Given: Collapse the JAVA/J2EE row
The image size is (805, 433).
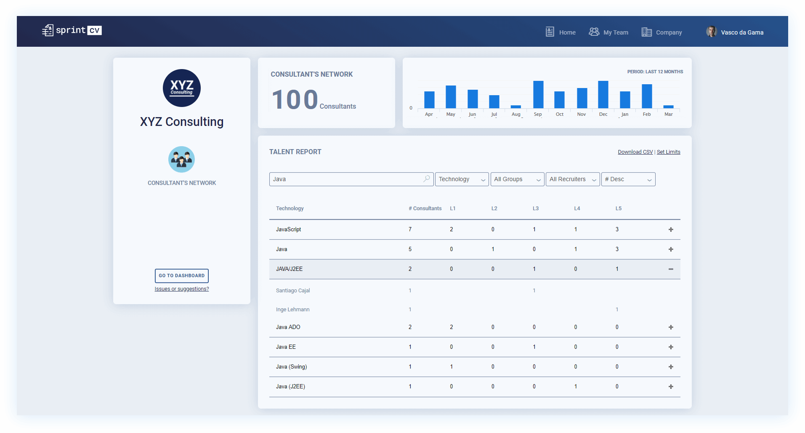Looking at the screenshot, I should (671, 269).
